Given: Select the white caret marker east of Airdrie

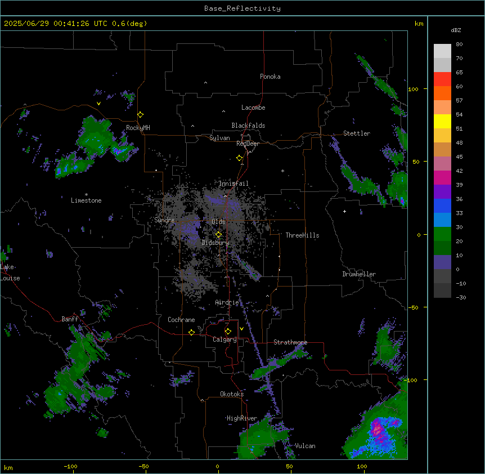Looking at the screenshot, I should click(x=268, y=296).
